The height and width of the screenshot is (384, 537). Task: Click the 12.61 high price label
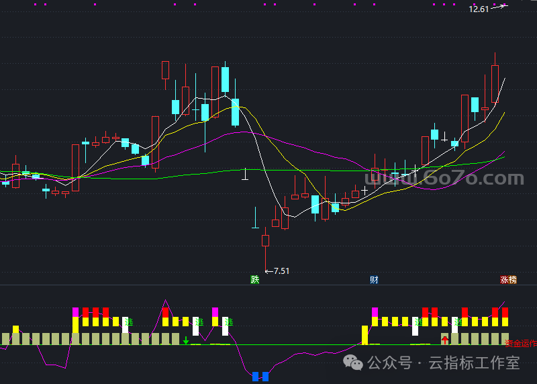point(479,9)
